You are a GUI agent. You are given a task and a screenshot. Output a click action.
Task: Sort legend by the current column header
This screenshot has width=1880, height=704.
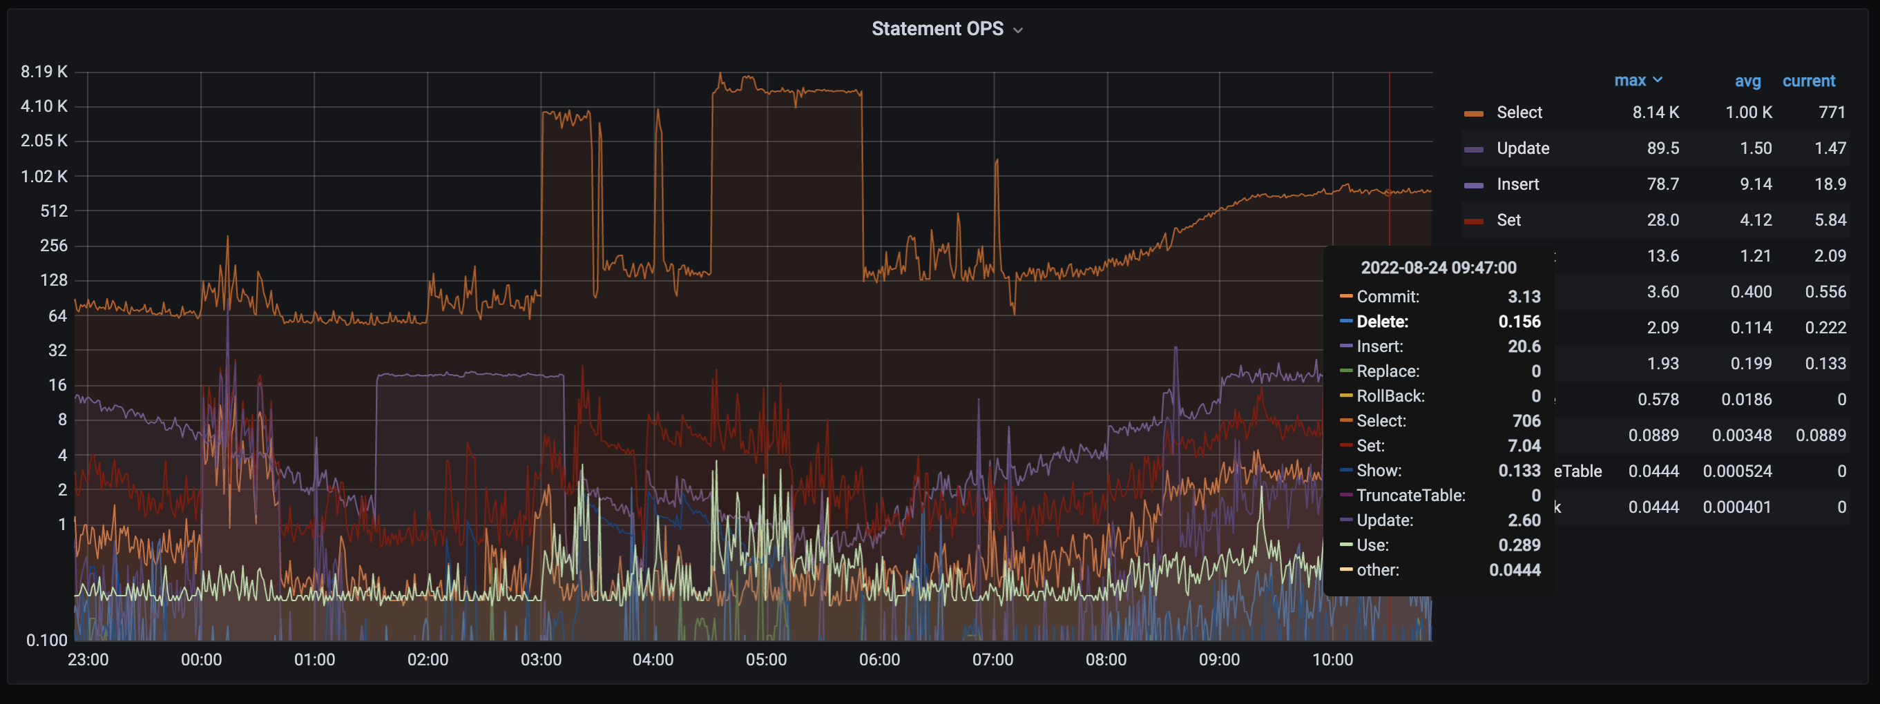tap(1808, 81)
